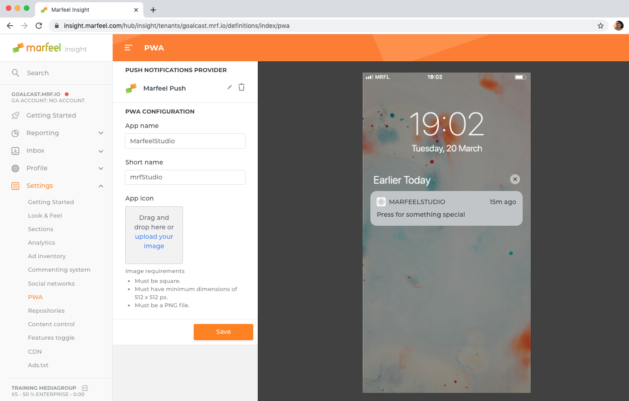Open Features toggle settings
The image size is (629, 401).
(51, 337)
